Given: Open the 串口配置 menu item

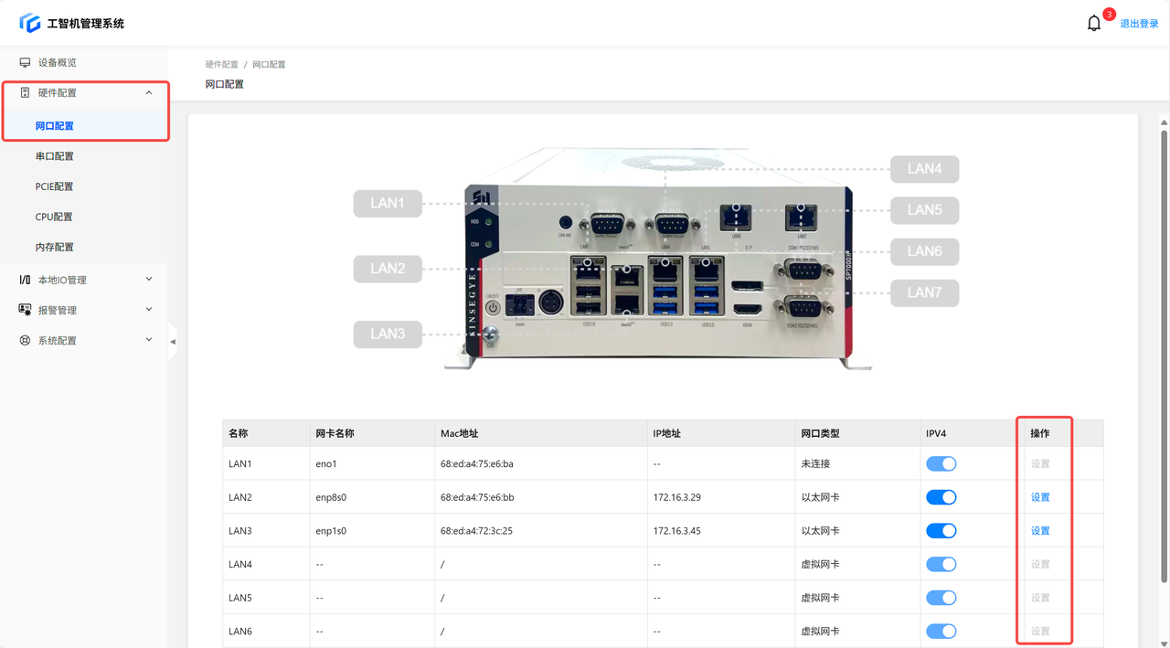Looking at the screenshot, I should [x=55, y=156].
